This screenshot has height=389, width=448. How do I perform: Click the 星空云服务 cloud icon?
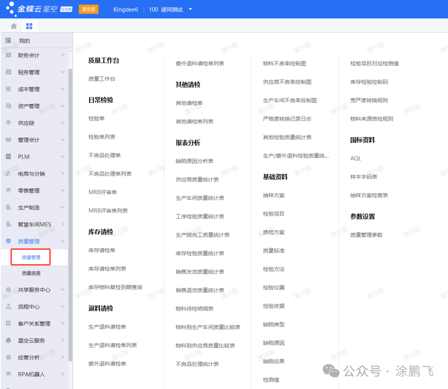pyautogui.click(x=8, y=340)
